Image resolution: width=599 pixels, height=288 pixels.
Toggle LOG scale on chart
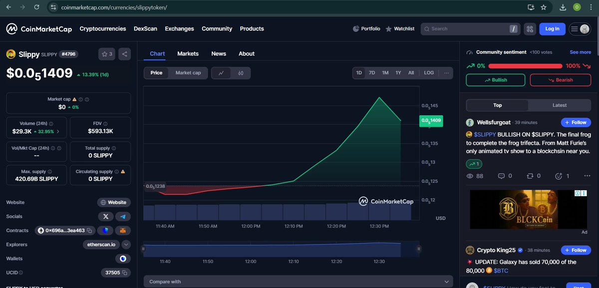coord(429,73)
